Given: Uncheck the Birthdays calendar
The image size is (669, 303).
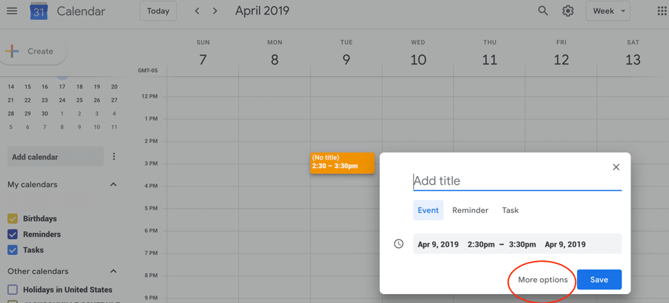Looking at the screenshot, I should (x=13, y=218).
